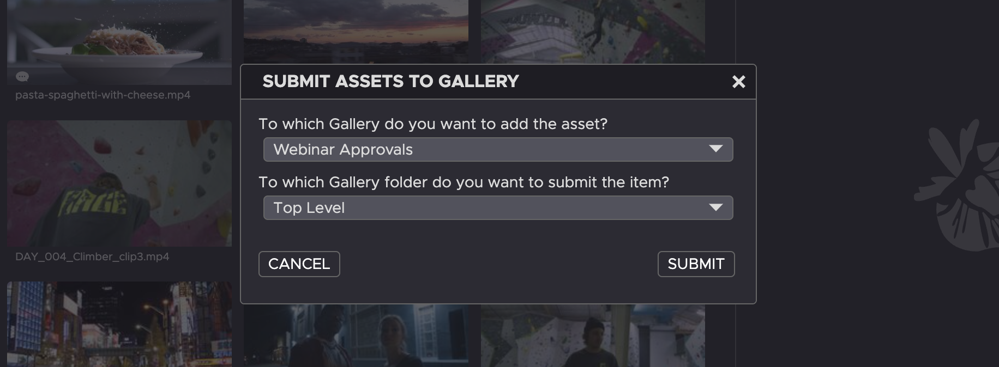The height and width of the screenshot is (367, 999).
Task: Close the Submit Assets to Gallery dialog
Action: click(738, 82)
